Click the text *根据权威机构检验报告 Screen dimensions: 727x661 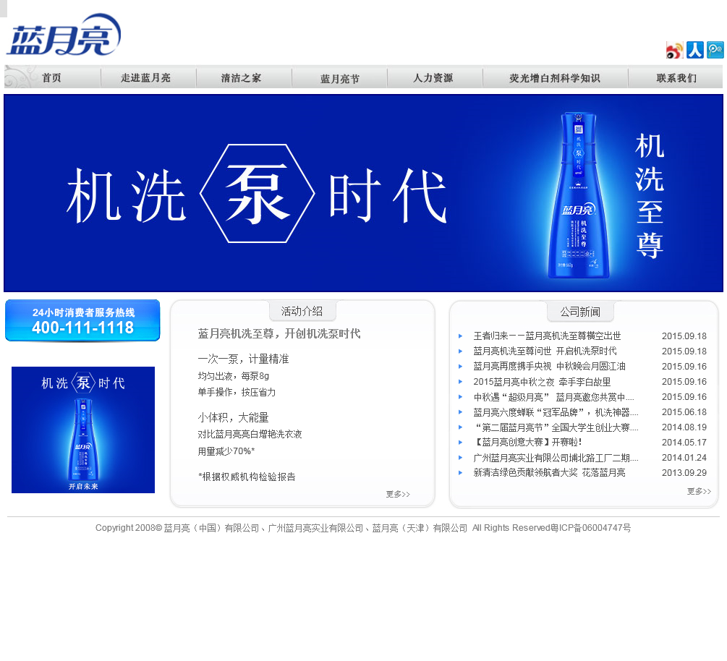(x=247, y=477)
